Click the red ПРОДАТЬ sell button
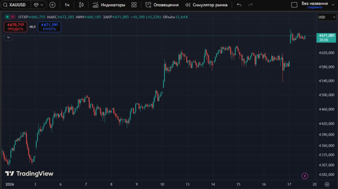 click(x=15, y=27)
